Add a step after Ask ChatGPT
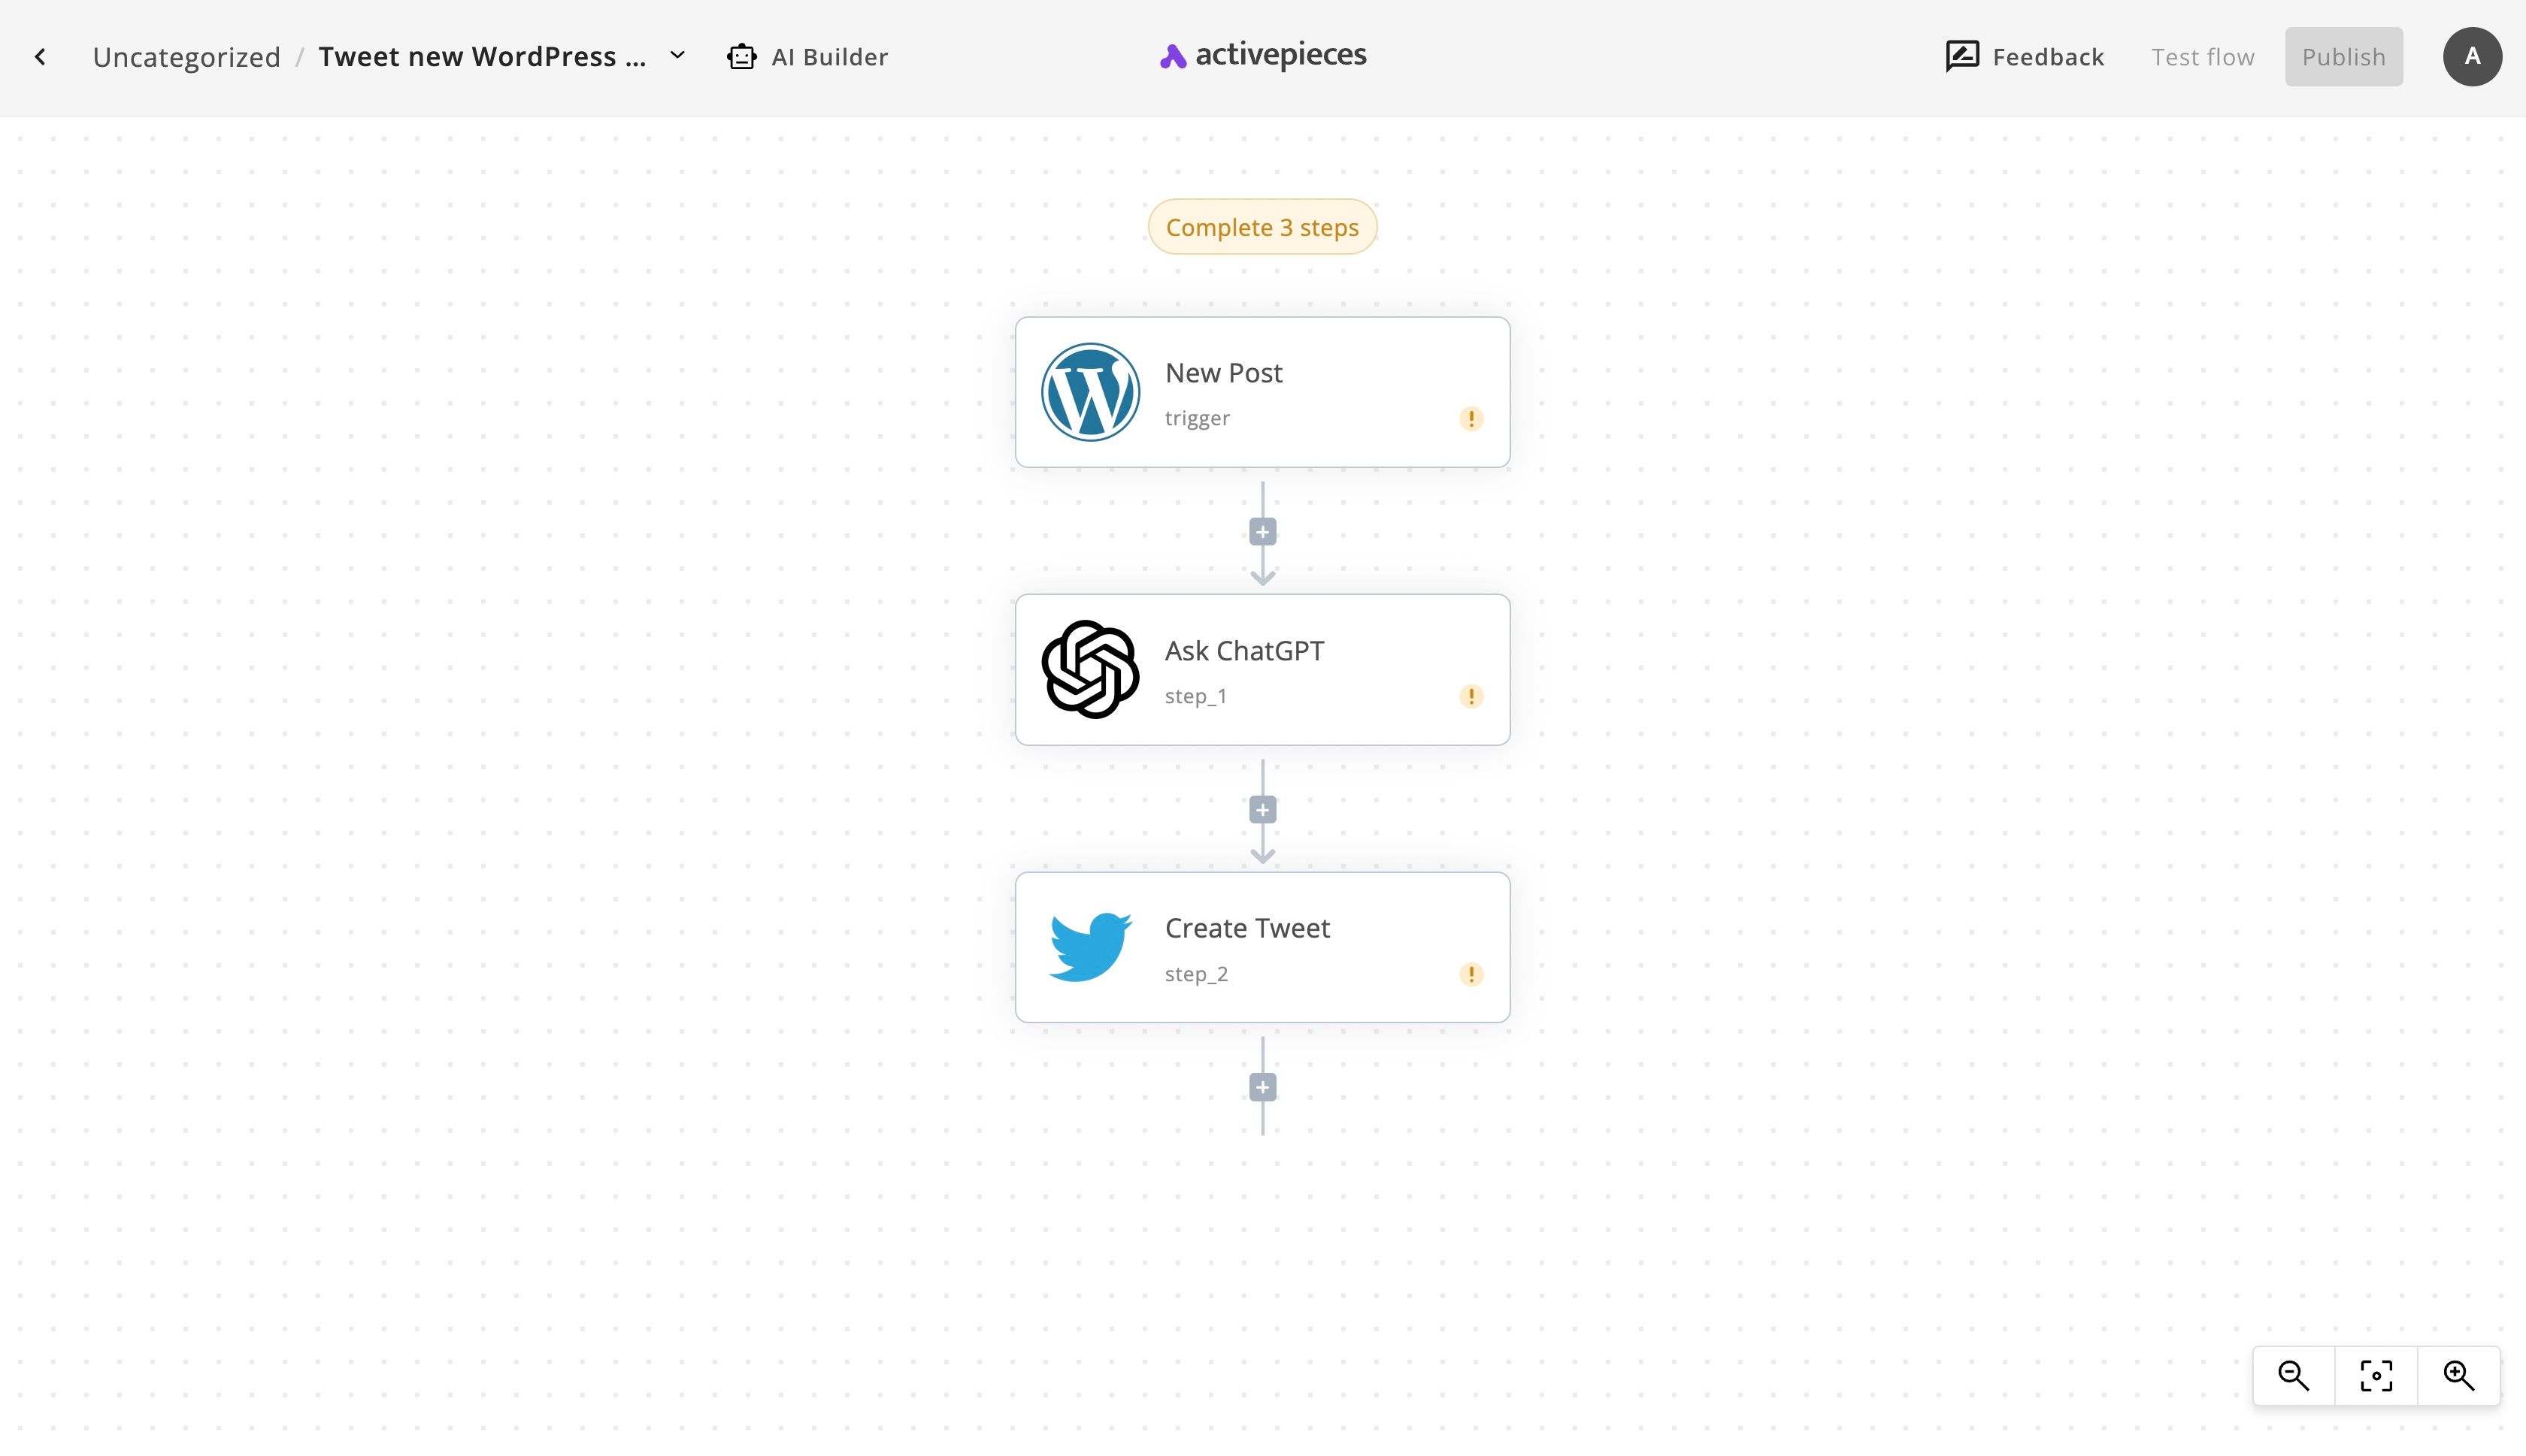 pyautogui.click(x=1262, y=810)
